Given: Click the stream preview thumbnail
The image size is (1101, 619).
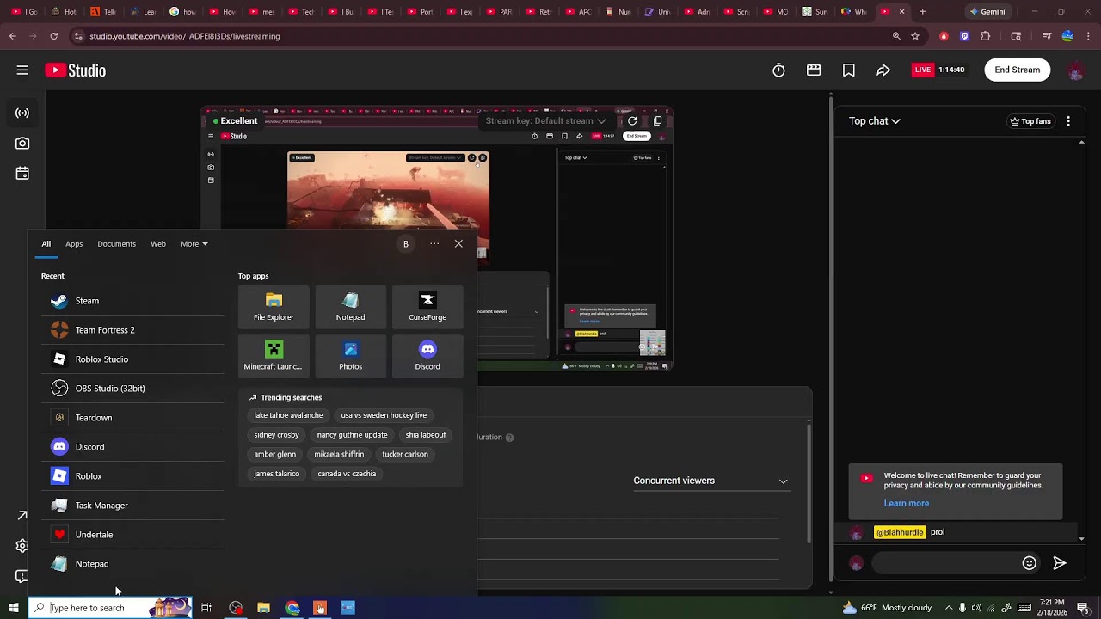Looking at the screenshot, I should [436, 239].
